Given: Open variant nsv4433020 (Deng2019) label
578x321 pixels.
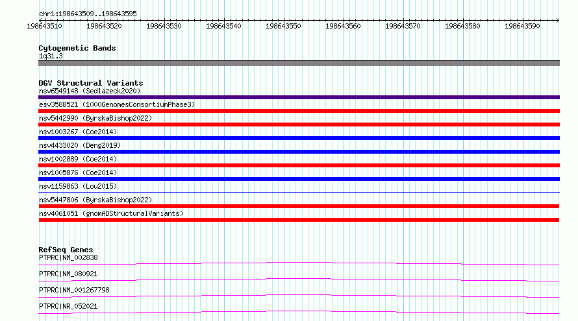Looking at the screenshot, I should tap(80, 145).
